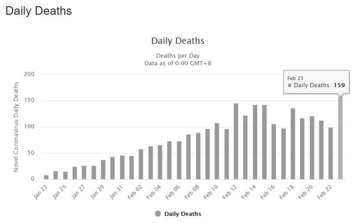Toggle the Daily Deaths legend series
This screenshot has width=358, height=223.
pyautogui.click(x=182, y=214)
